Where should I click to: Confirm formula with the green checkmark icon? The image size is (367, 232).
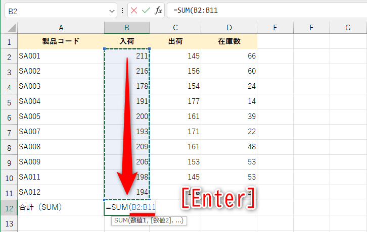pyautogui.click(x=146, y=10)
